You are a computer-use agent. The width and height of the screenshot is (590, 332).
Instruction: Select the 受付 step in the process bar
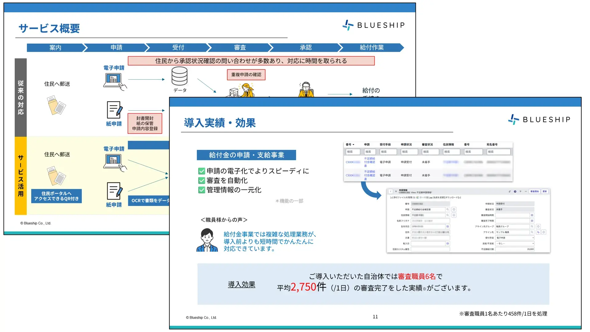pos(178,48)
